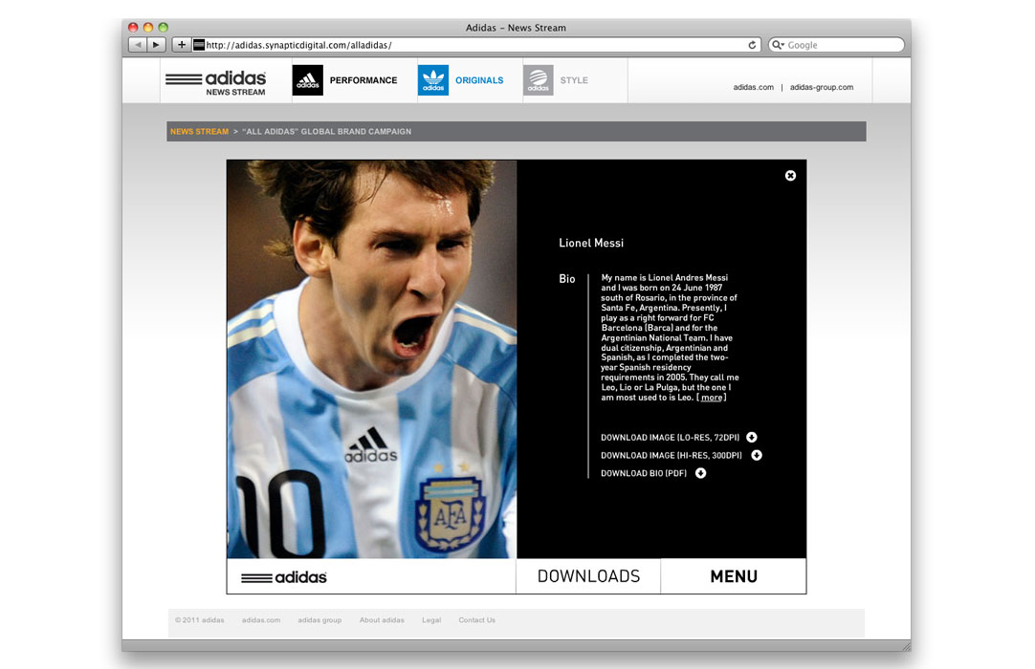The height and width of the screenshot is (669, 1035).
Task: Click Download Bio (PDF) text
Action: pos(644,473)
